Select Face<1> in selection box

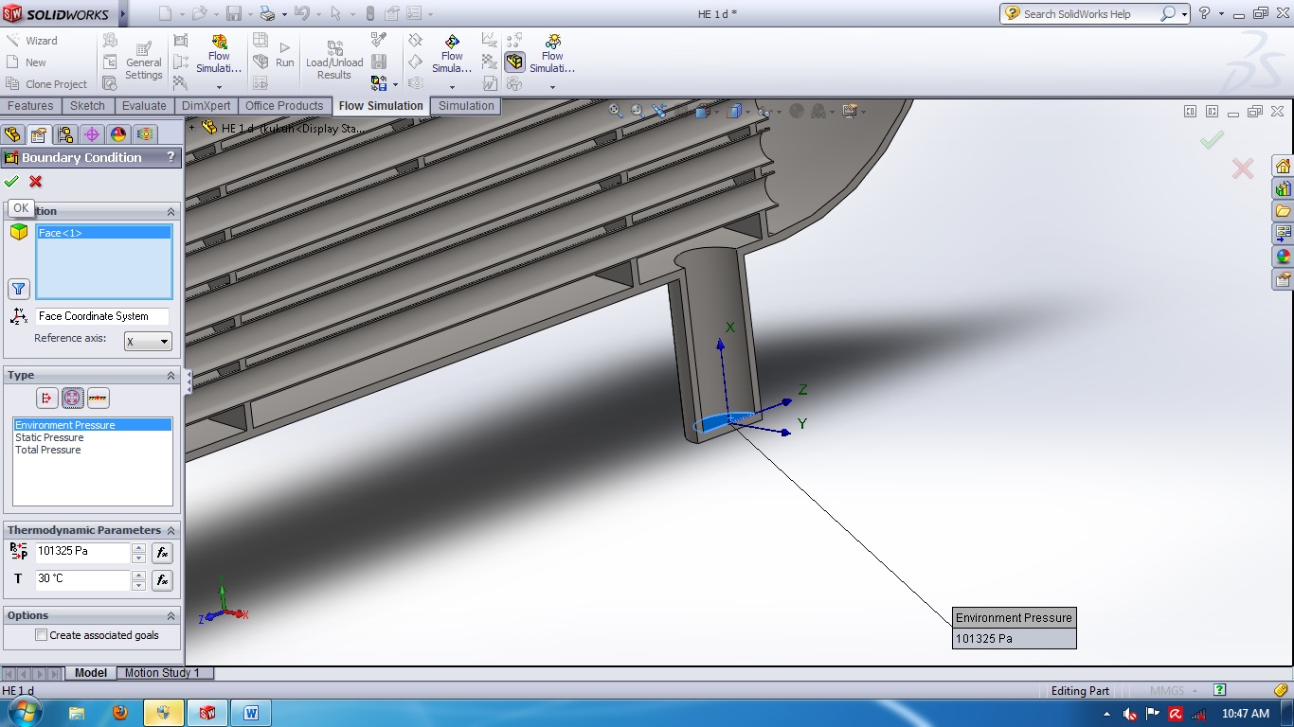(104, 233)
